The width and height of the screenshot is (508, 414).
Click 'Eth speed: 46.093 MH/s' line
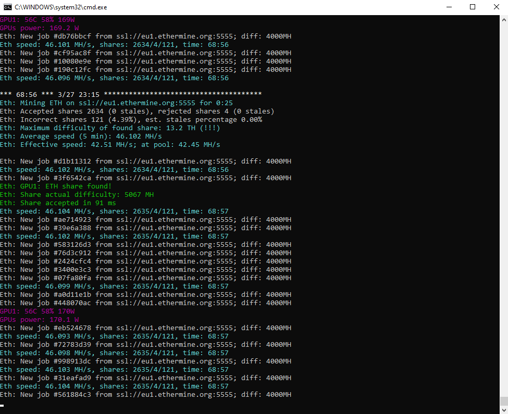114,336
